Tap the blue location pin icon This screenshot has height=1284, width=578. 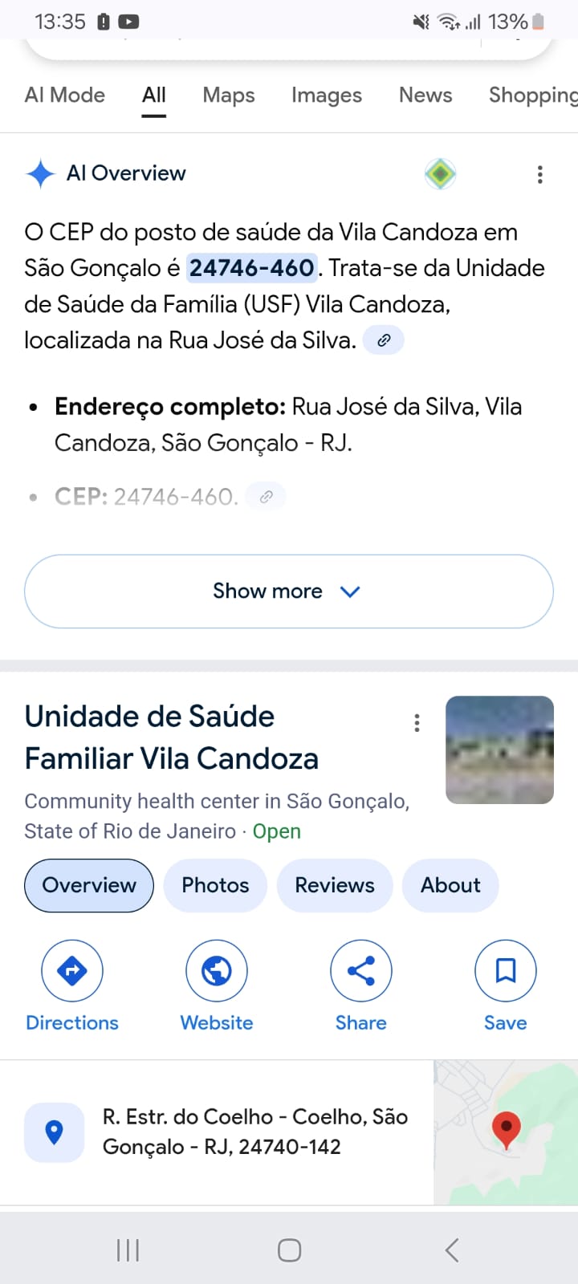point(55,1132)
